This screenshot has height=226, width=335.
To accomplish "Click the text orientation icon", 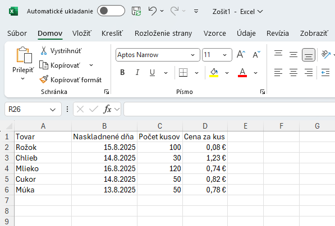I will point(325,54).
